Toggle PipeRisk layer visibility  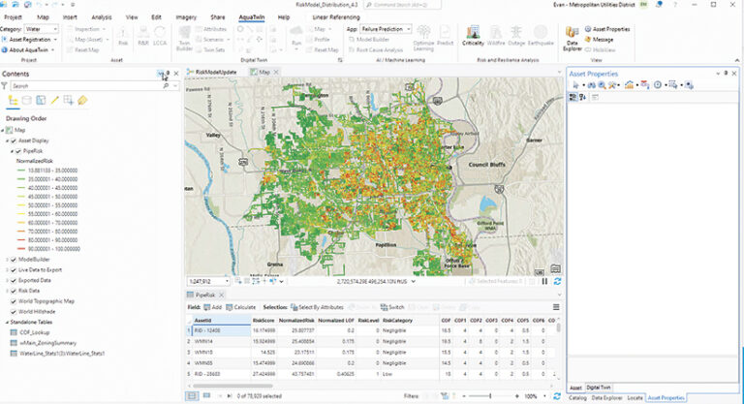18,151
